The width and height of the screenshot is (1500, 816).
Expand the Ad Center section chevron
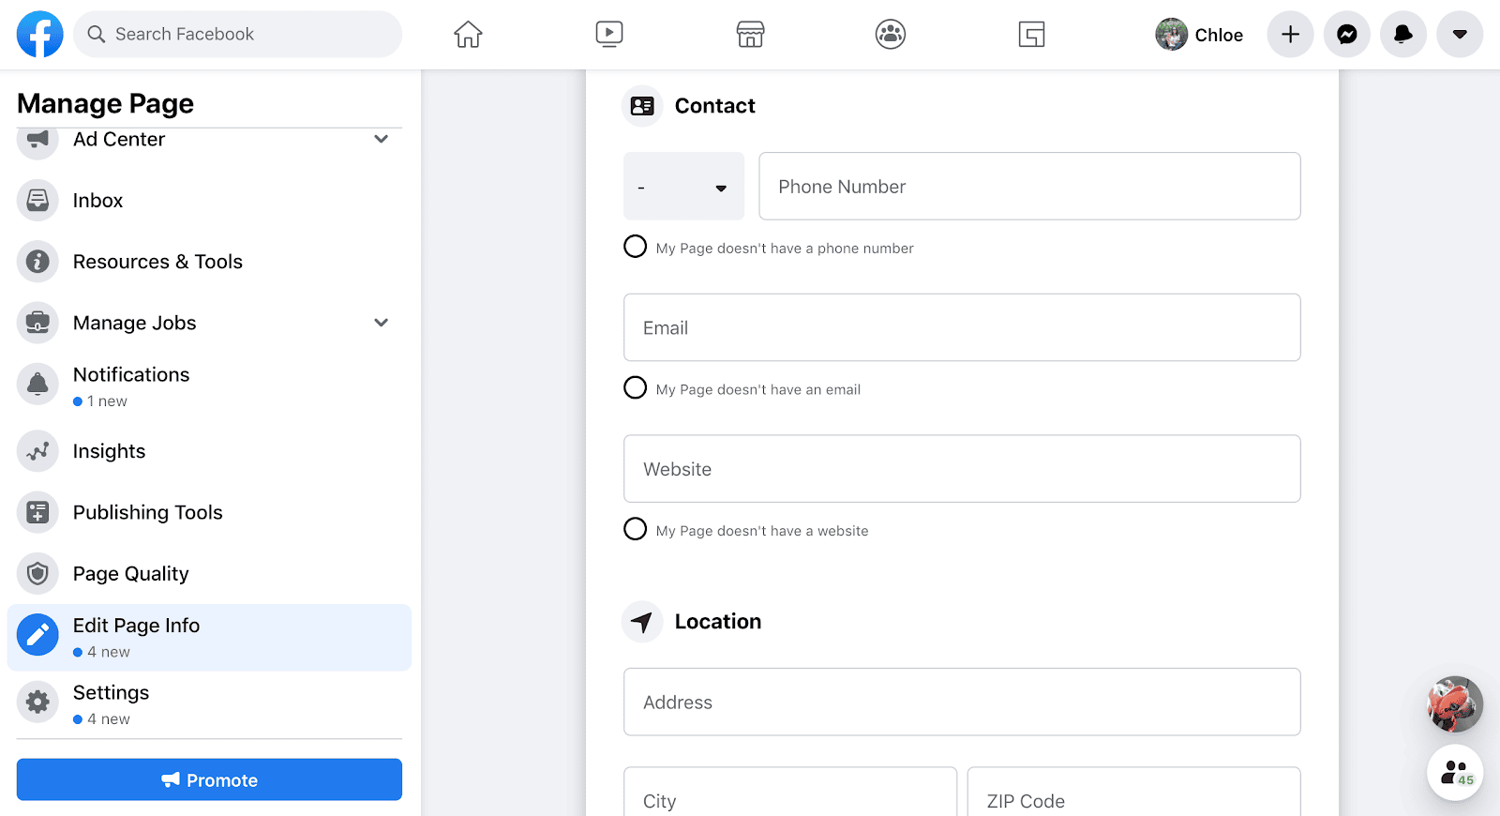point(381,139)
